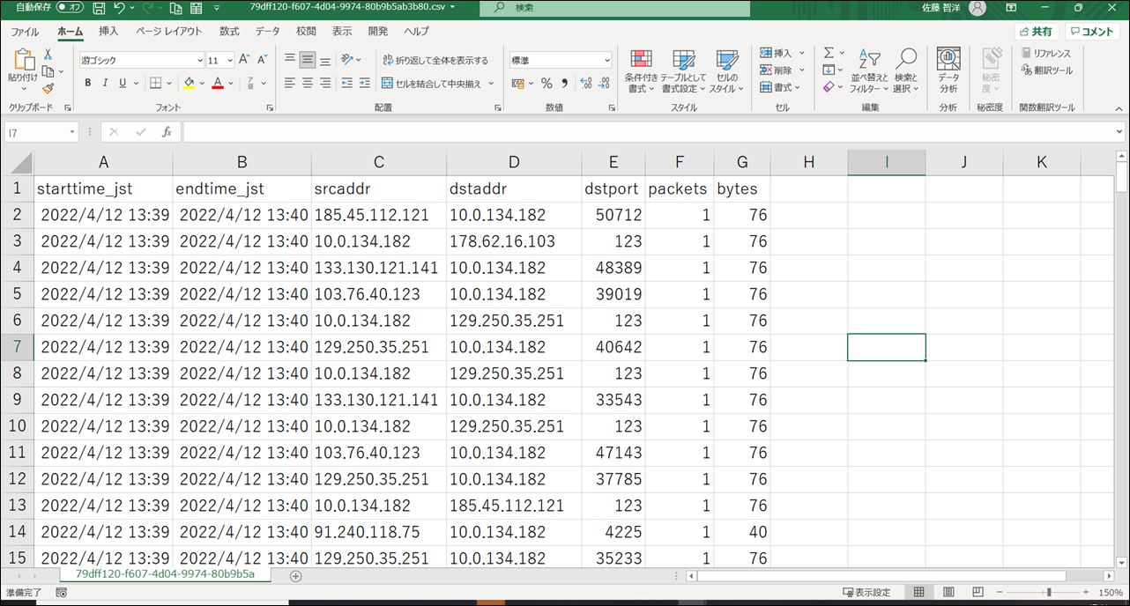This screenshot has width=1130, height=606.
Task: Click the Format Painter brush icon
Action: 48,88
